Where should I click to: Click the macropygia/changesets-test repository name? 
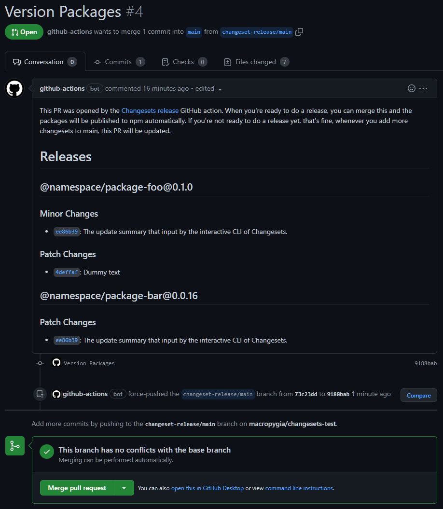click(x=292, y=424)
